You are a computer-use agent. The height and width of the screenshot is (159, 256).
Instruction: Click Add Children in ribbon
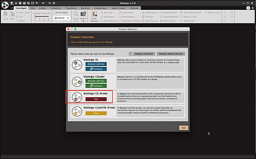(127, 17)
